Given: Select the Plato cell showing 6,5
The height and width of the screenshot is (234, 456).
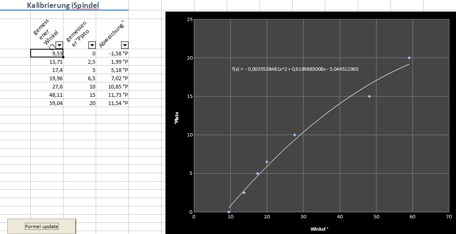Looking at the screenshot, I should point(80,78).
